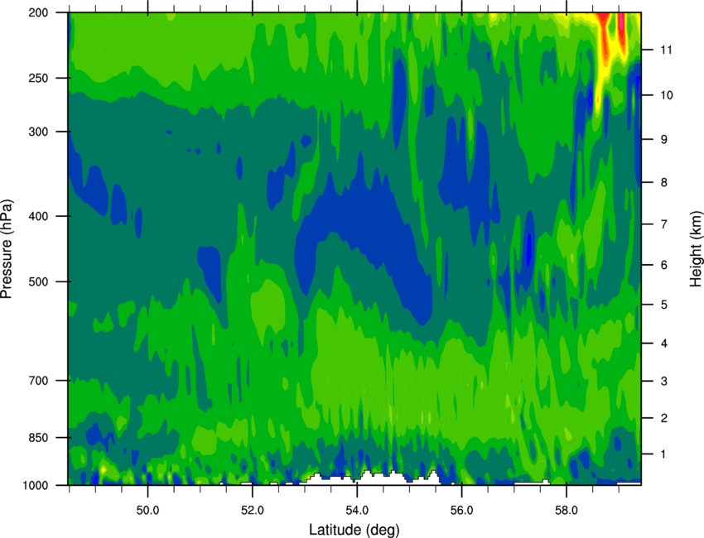
Task: Click the 2 km height label
Action: pyautogui.click(x=664, y=418)
